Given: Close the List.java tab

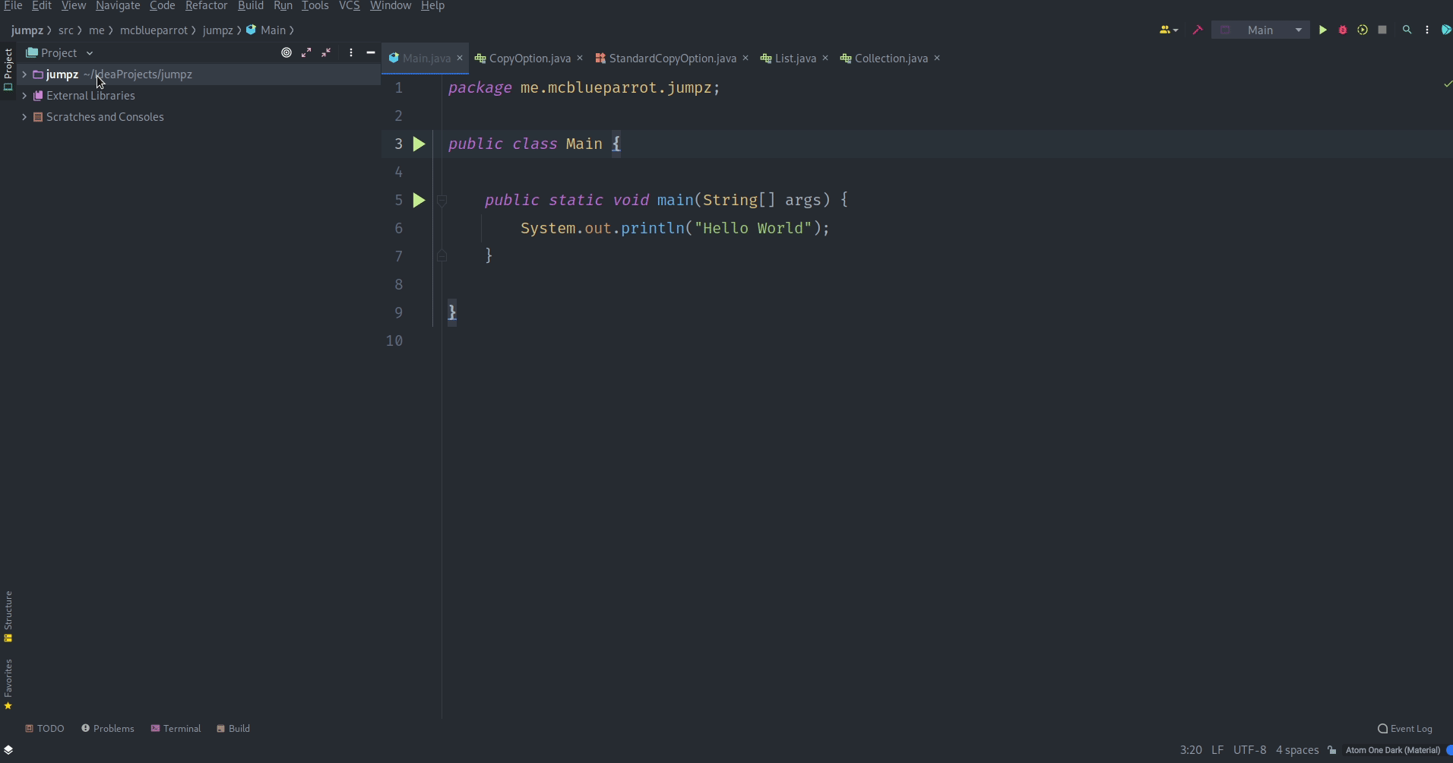Looking at the screenshot, I should tap(825, 58).
